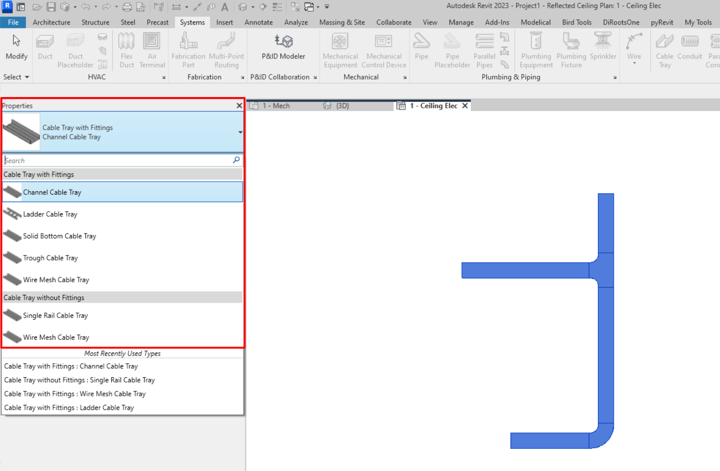
Task: Click the Modify button
Action: point(16,47)
